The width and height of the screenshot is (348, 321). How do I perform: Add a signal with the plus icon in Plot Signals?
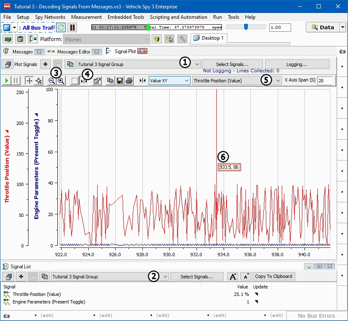click(45, 64)
